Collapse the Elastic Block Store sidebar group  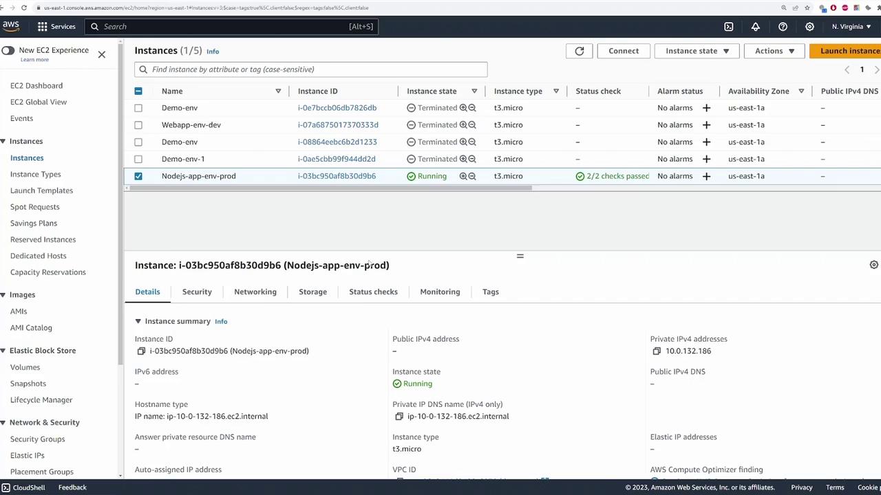point(3,351)
